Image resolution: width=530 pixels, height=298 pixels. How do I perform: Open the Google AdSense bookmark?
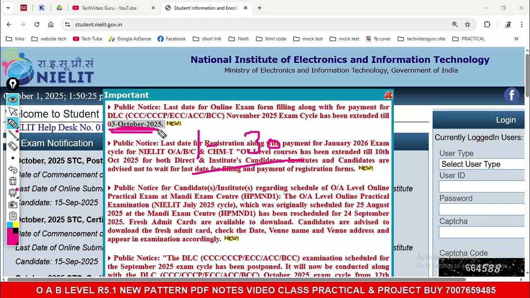(130, 38)
